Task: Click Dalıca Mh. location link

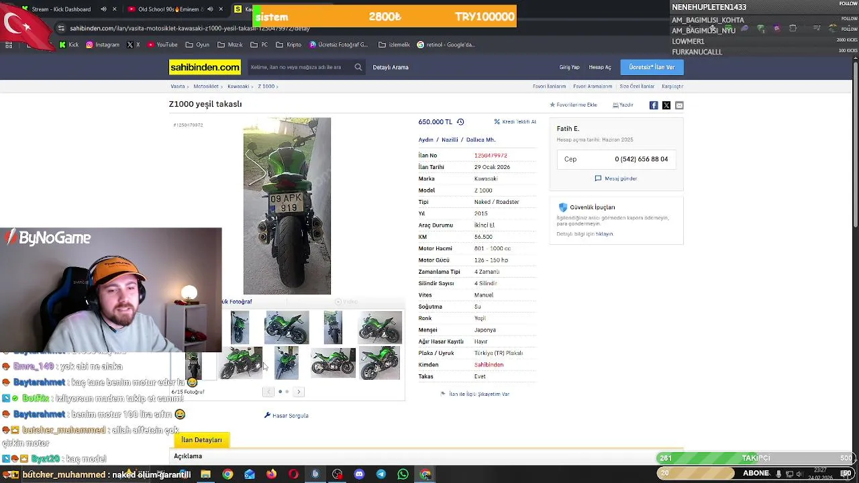Action: 481,140
